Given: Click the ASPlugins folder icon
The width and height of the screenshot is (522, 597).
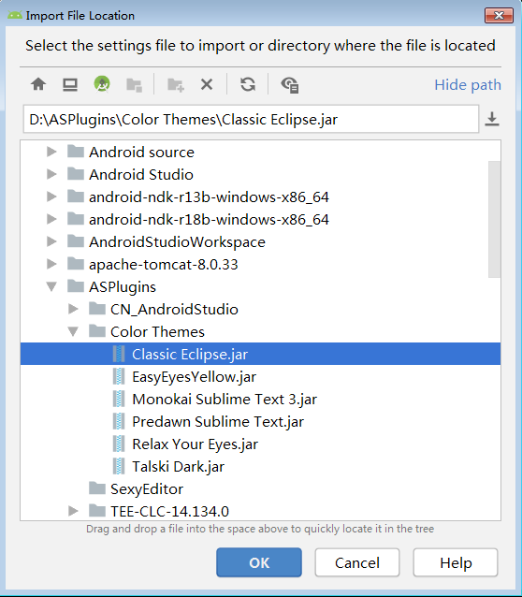Looking at the screenshot, I should click(x=76, y=286).
